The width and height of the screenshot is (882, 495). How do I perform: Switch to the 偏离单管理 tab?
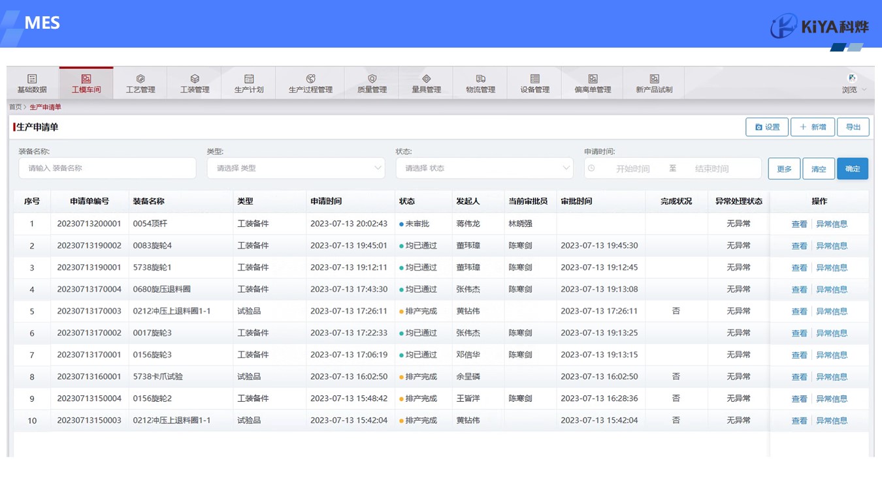pos(593,83)
